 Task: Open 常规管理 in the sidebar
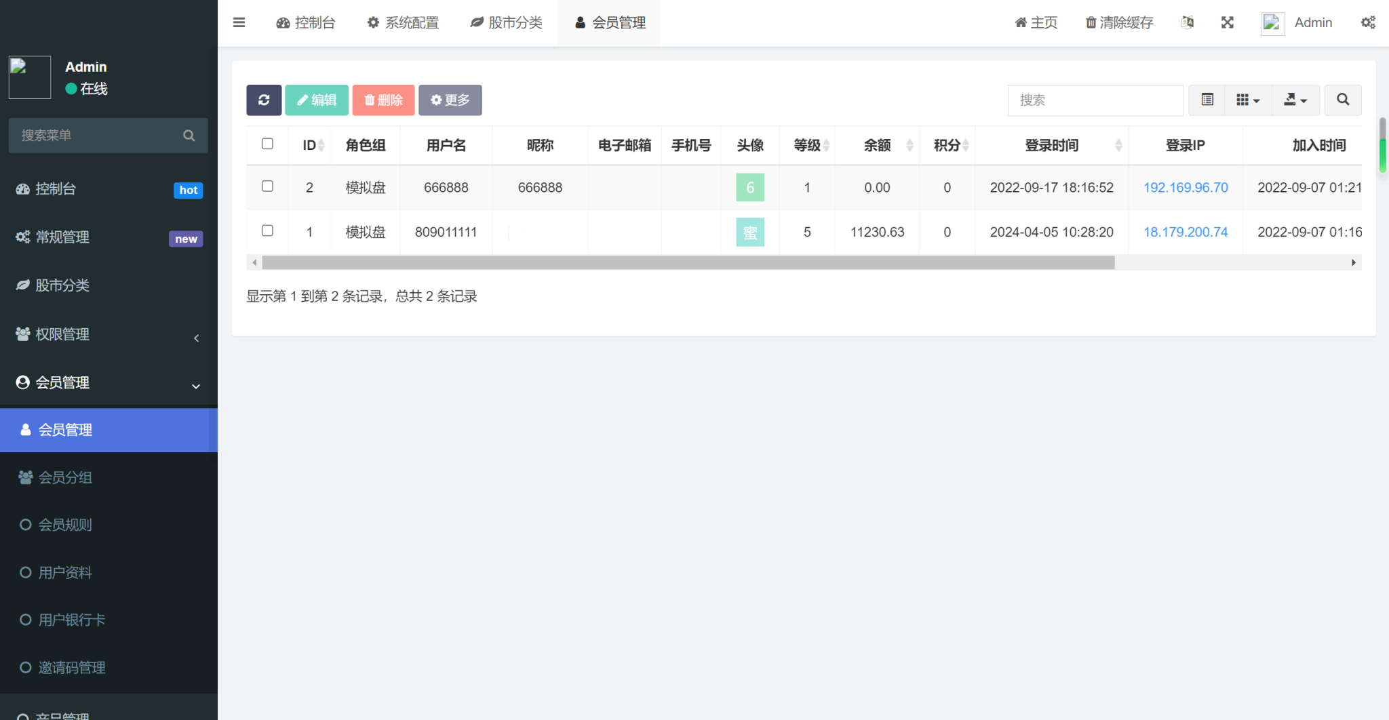109,237
